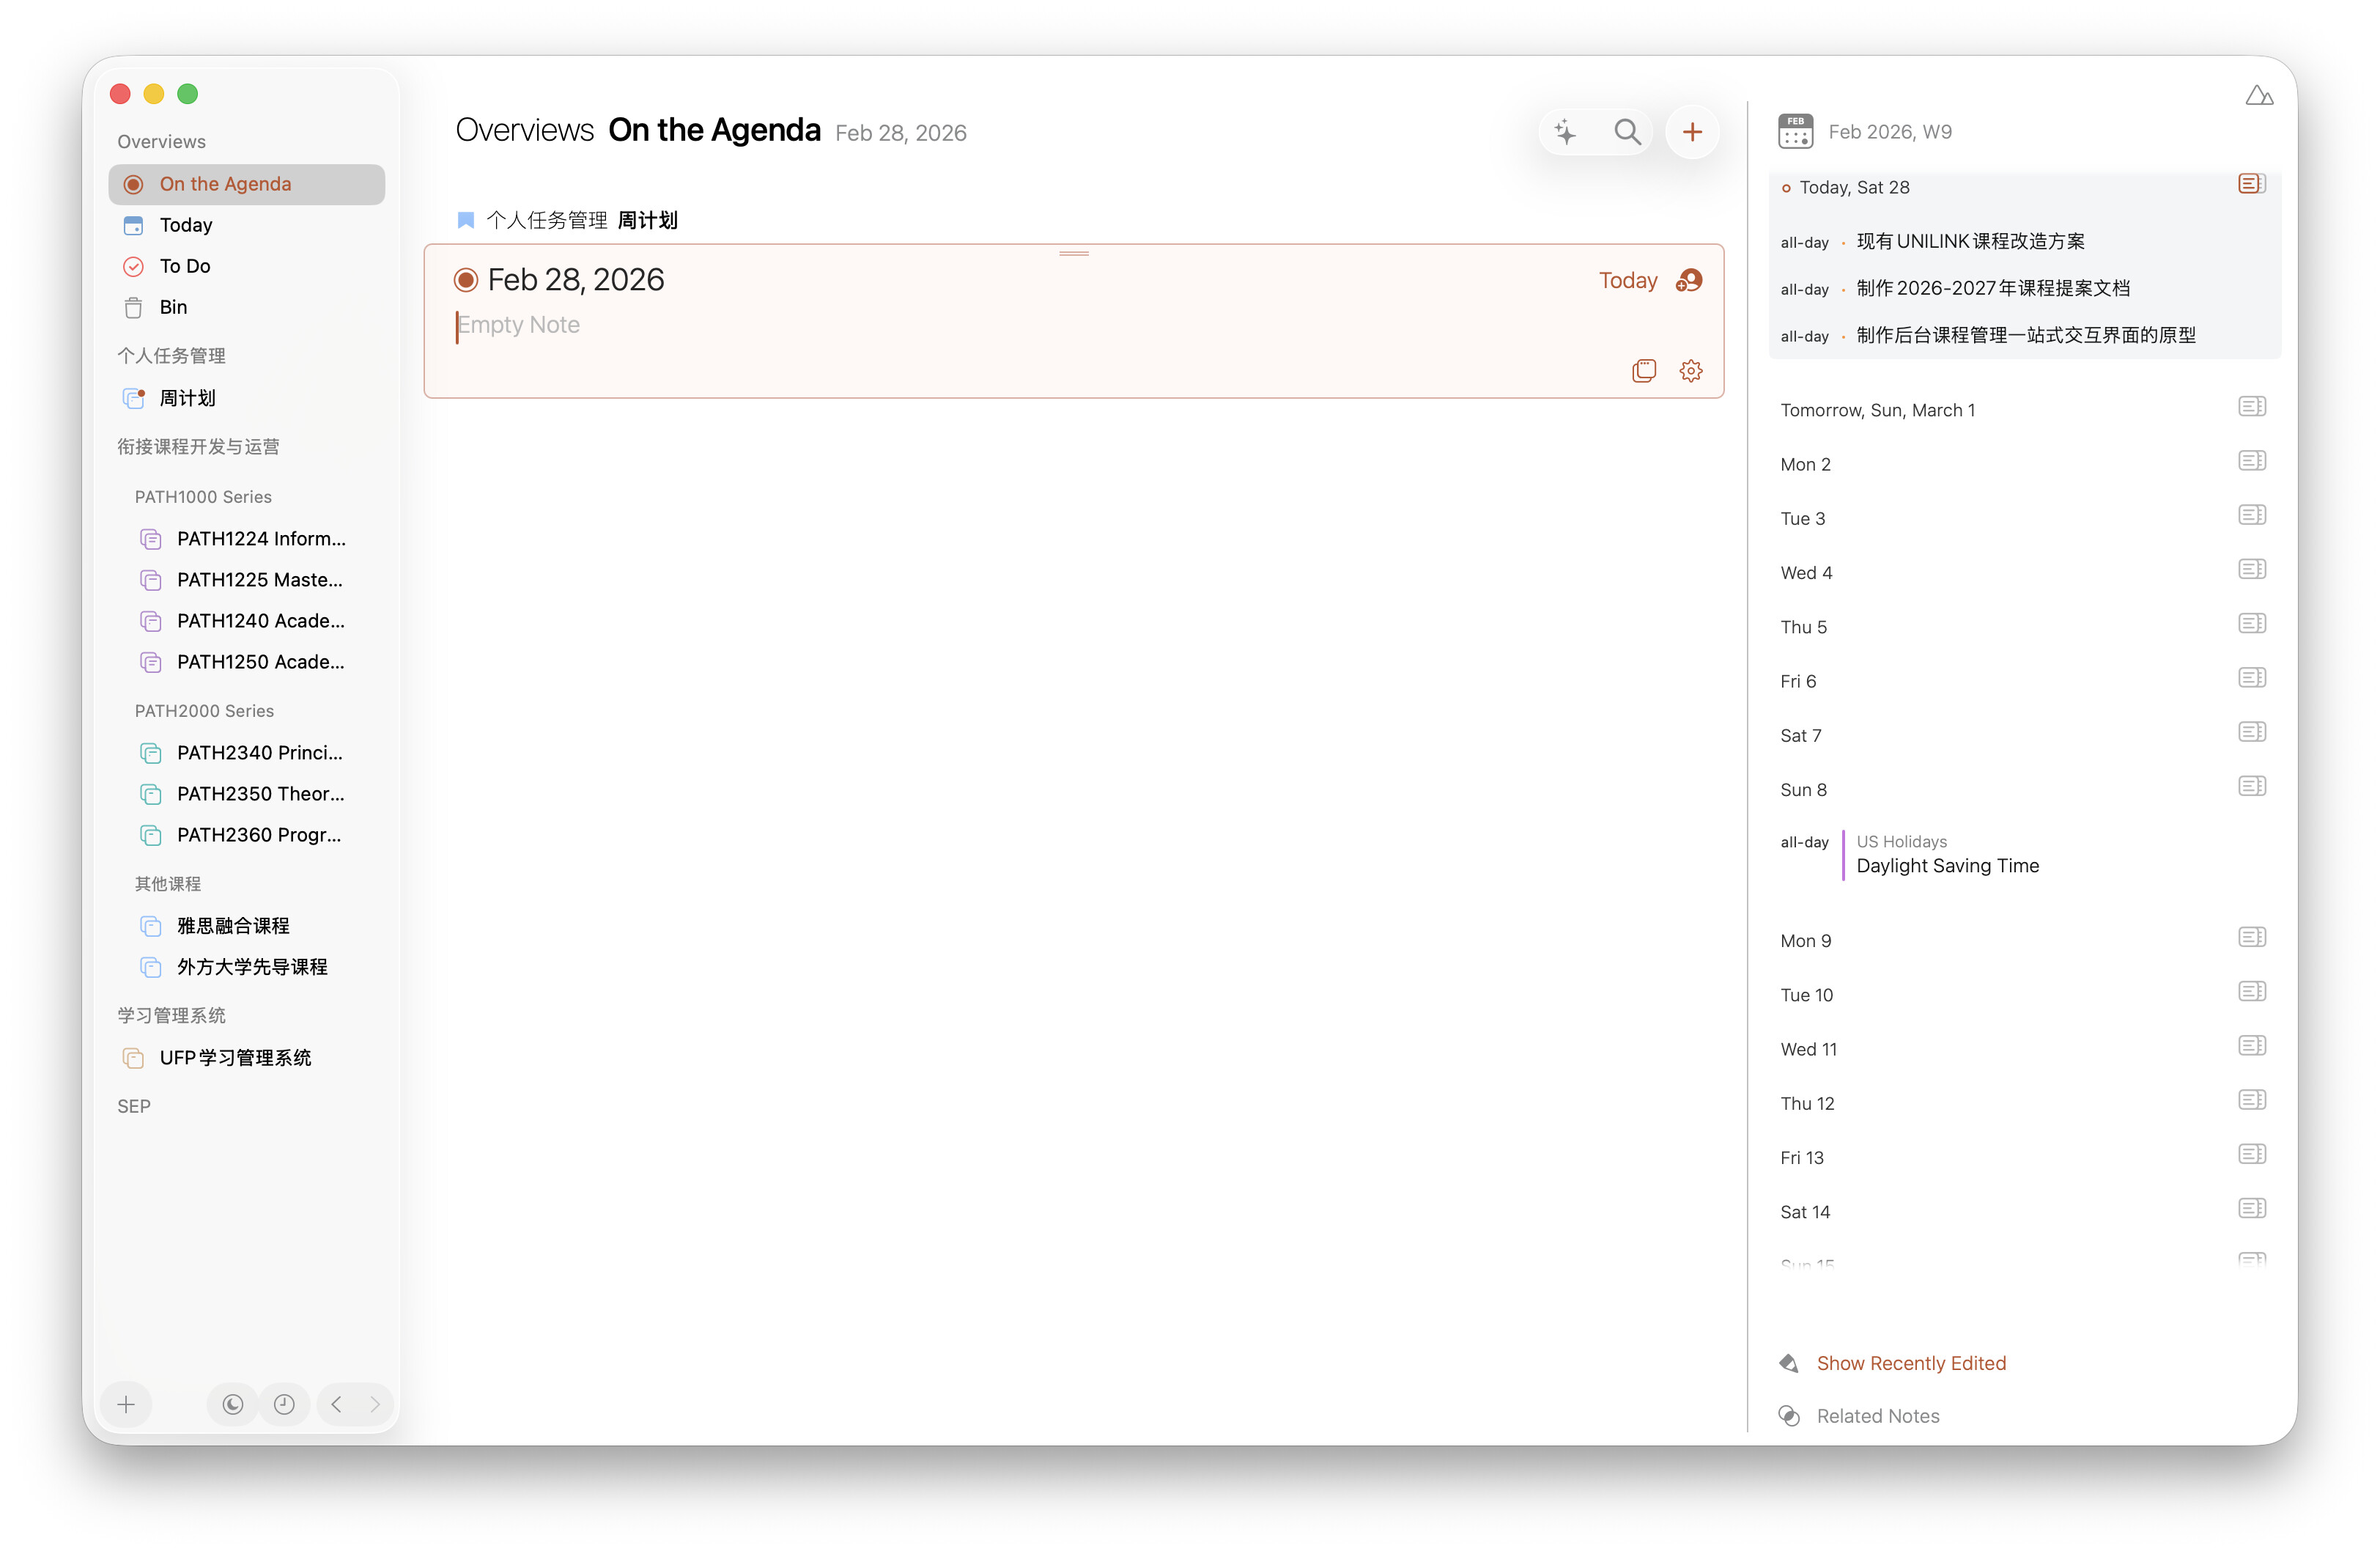
Task: Open the calendar icon beside Feb 2026
Action: 1795,132
